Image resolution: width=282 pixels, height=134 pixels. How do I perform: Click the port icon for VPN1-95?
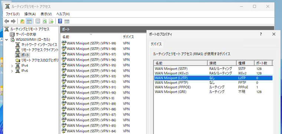click(64, 65)
